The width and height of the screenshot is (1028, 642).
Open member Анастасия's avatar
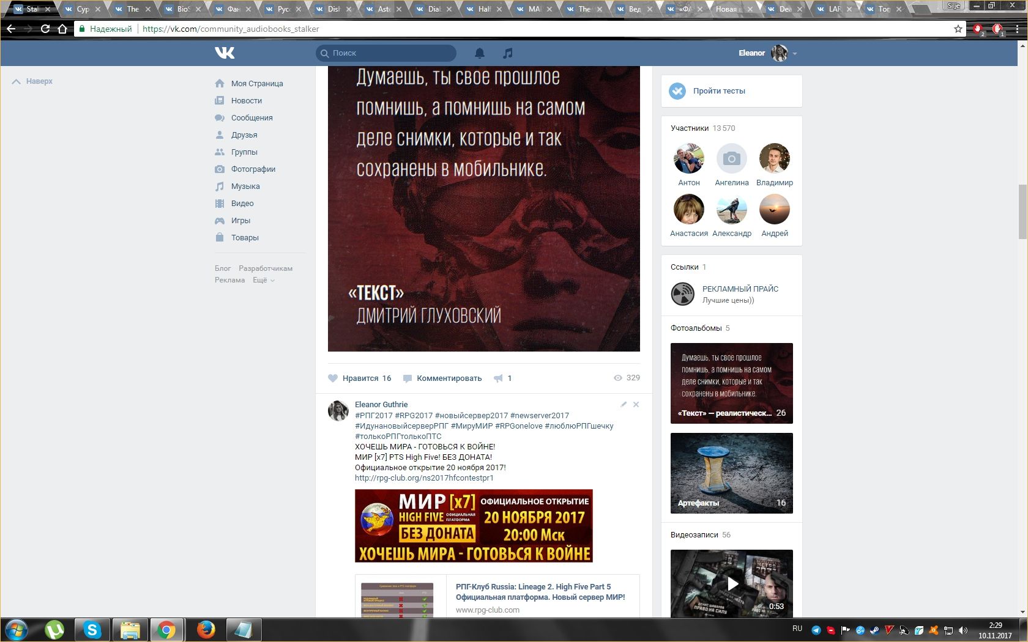point(689,210)
